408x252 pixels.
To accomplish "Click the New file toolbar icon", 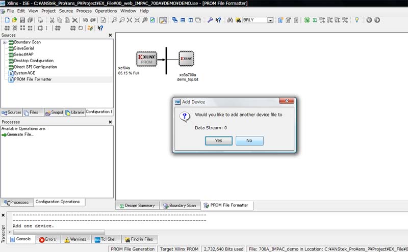I will (x=7, y=20).
